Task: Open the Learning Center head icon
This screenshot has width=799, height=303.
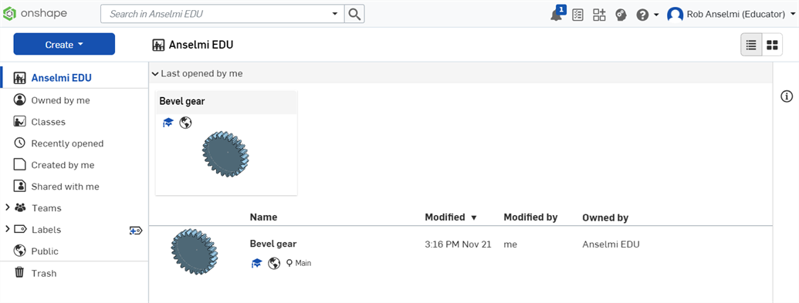Action: (x=621, y=15)
